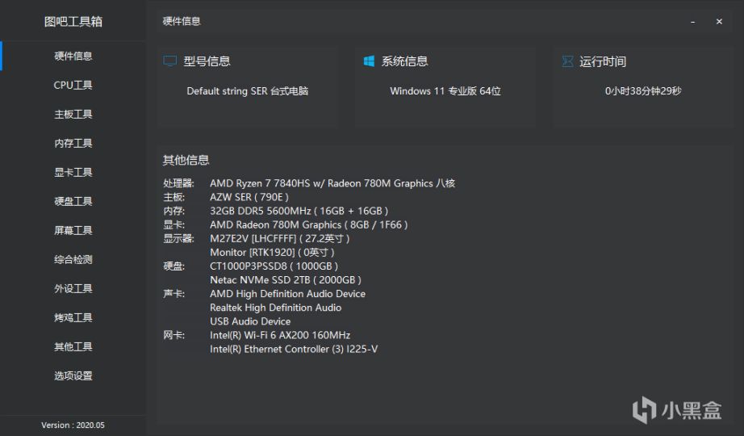Viewport: 744px width, 436px height.
Task: Show 外设工具 page
Action: (73, 288)
